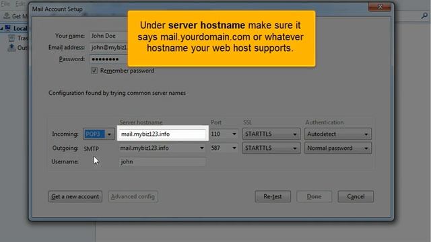
Task: Select Local Folders in the folder tree
Action: point(20,28)
